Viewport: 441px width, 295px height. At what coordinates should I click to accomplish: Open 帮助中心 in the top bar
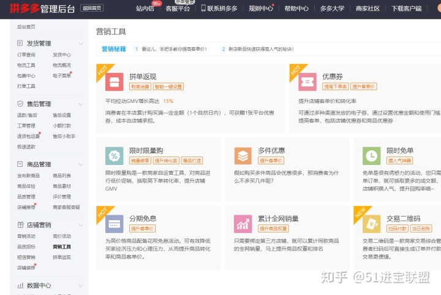296,9
